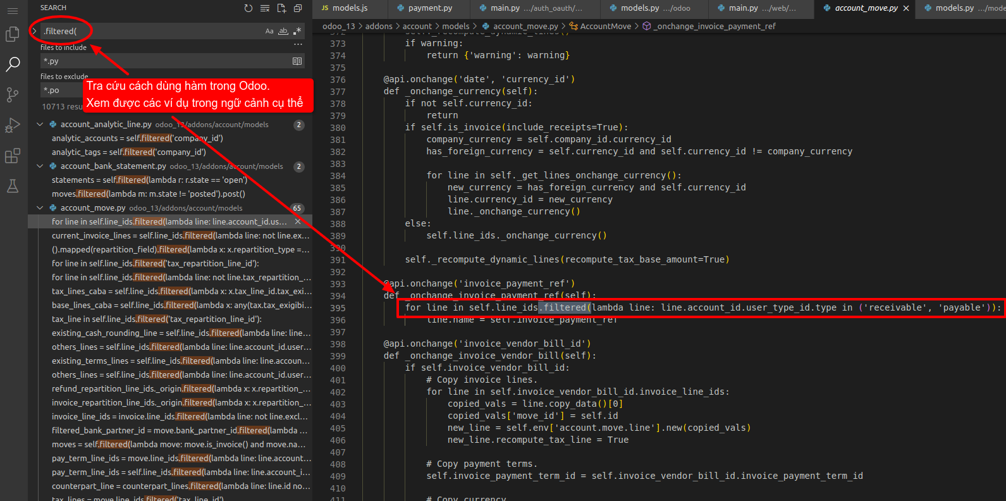Toggle search only in open editors icon
Image resolution: width=1006 pixels, height=501 pixels.
click(297, 61)
